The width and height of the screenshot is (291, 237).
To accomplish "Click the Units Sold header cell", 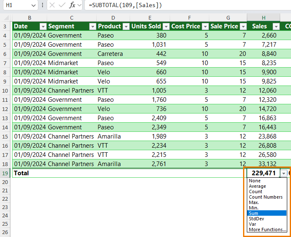I will click(150, 26).
